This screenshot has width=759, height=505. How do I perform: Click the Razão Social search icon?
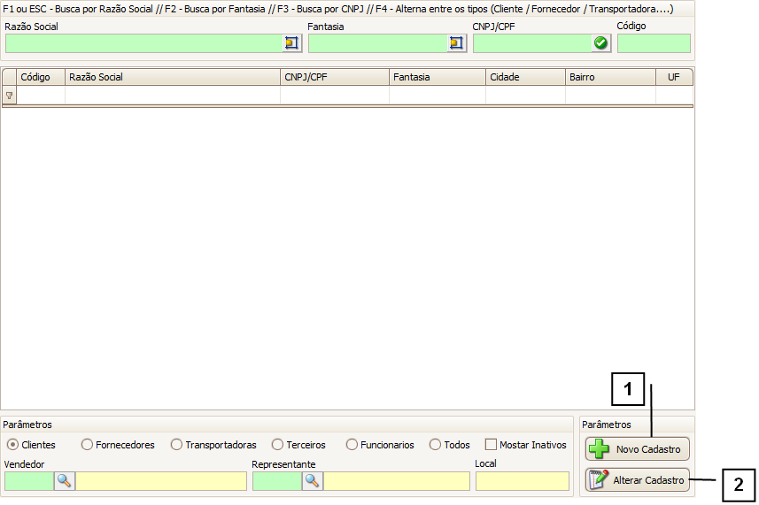tap(292, 43)
